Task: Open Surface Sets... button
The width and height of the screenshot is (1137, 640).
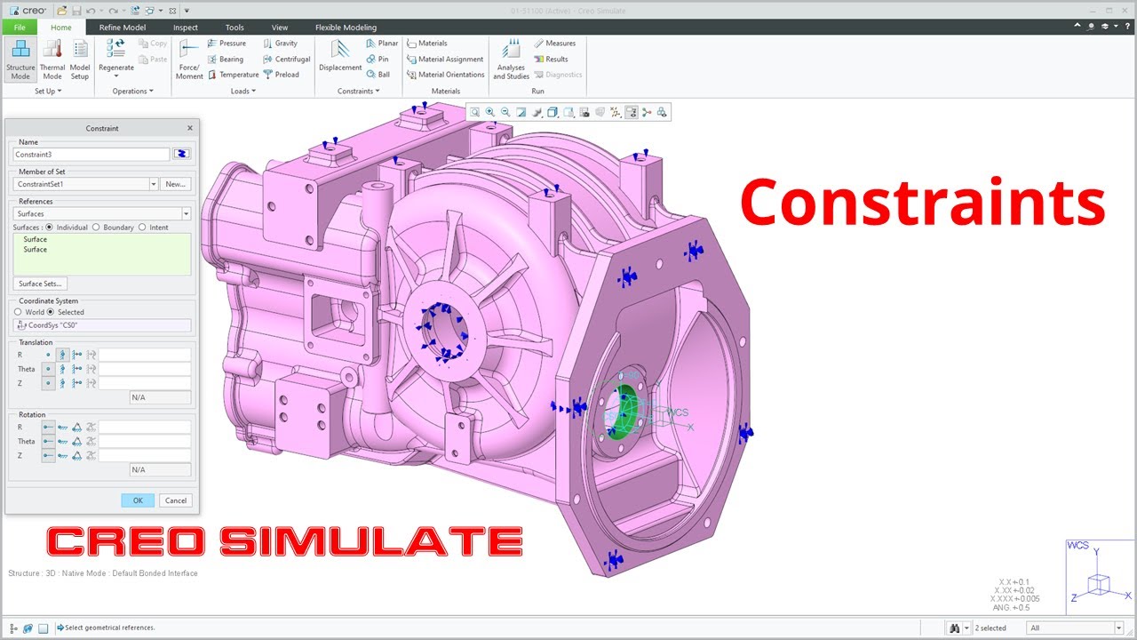Action: click(41, 284)
